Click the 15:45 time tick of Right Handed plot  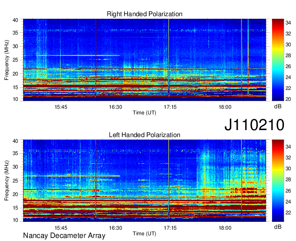61,107
